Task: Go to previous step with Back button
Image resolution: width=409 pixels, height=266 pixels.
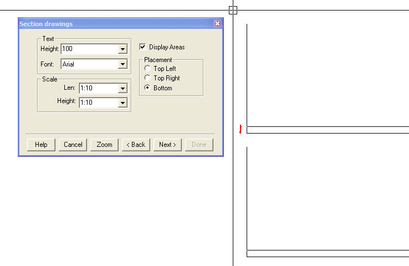Action: 136,145
